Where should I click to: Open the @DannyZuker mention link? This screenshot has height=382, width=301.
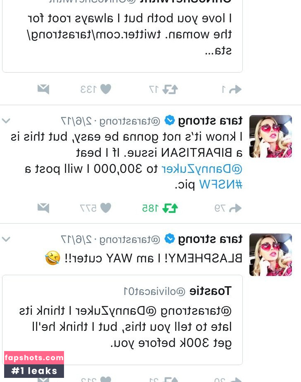202,169
